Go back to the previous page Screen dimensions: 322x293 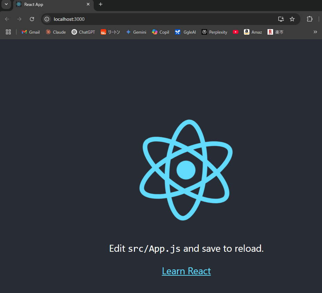pos(7,19)
